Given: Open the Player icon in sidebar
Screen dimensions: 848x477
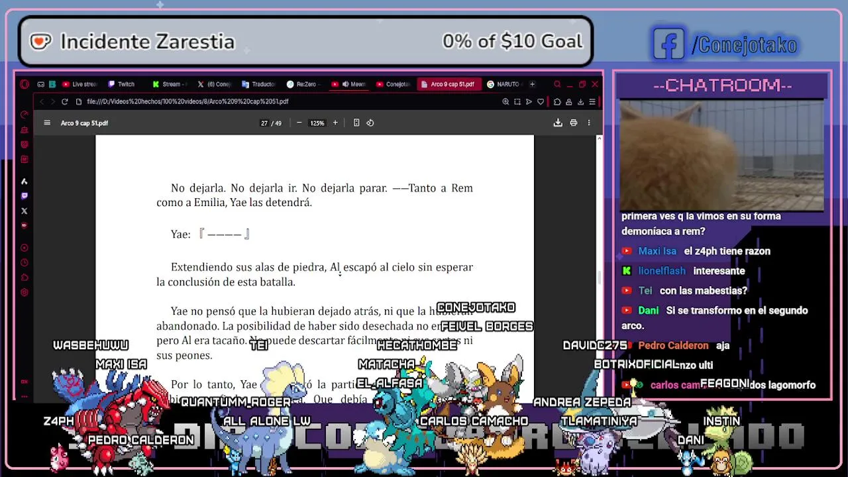Looking at the screenshot, I should [x=25, y=248].
